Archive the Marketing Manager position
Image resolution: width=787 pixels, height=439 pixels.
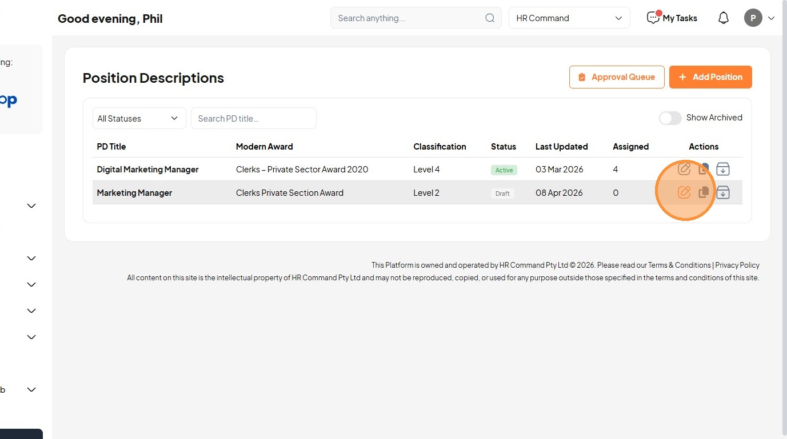click(723, 192)
